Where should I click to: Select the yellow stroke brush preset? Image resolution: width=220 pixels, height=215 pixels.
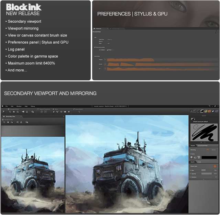pyautogui.click(x=206, y=111)
